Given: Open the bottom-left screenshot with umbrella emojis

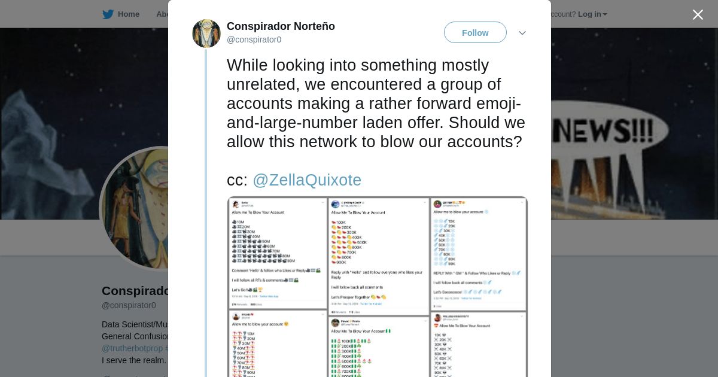Looking at the screenshot, I should (277, 344).
